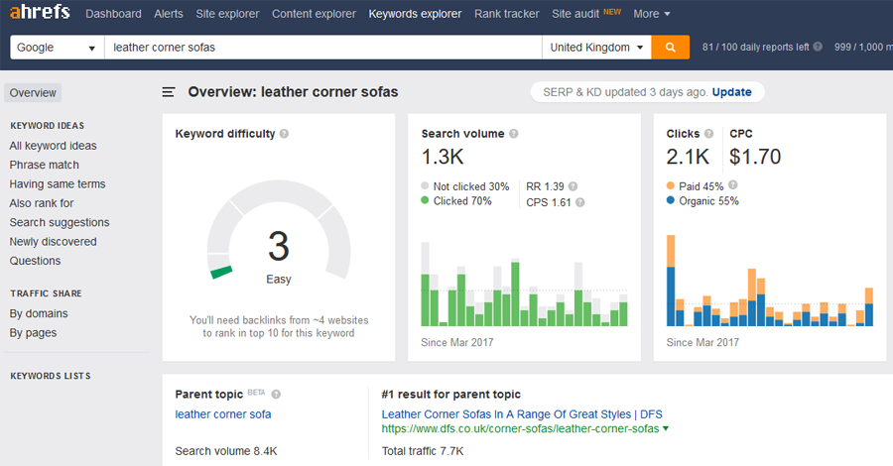
Task: Open All keyword ideas
Action: pyautogui.click(x=53, y=146)
